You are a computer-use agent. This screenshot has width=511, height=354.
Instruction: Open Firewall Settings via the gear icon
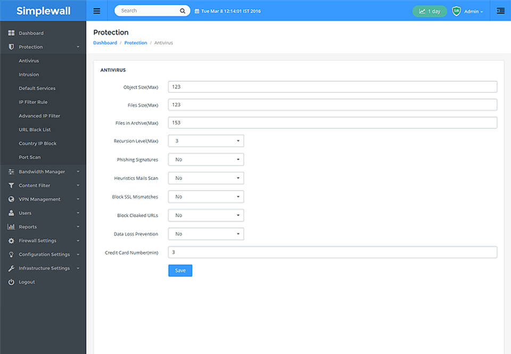[11, 240]
